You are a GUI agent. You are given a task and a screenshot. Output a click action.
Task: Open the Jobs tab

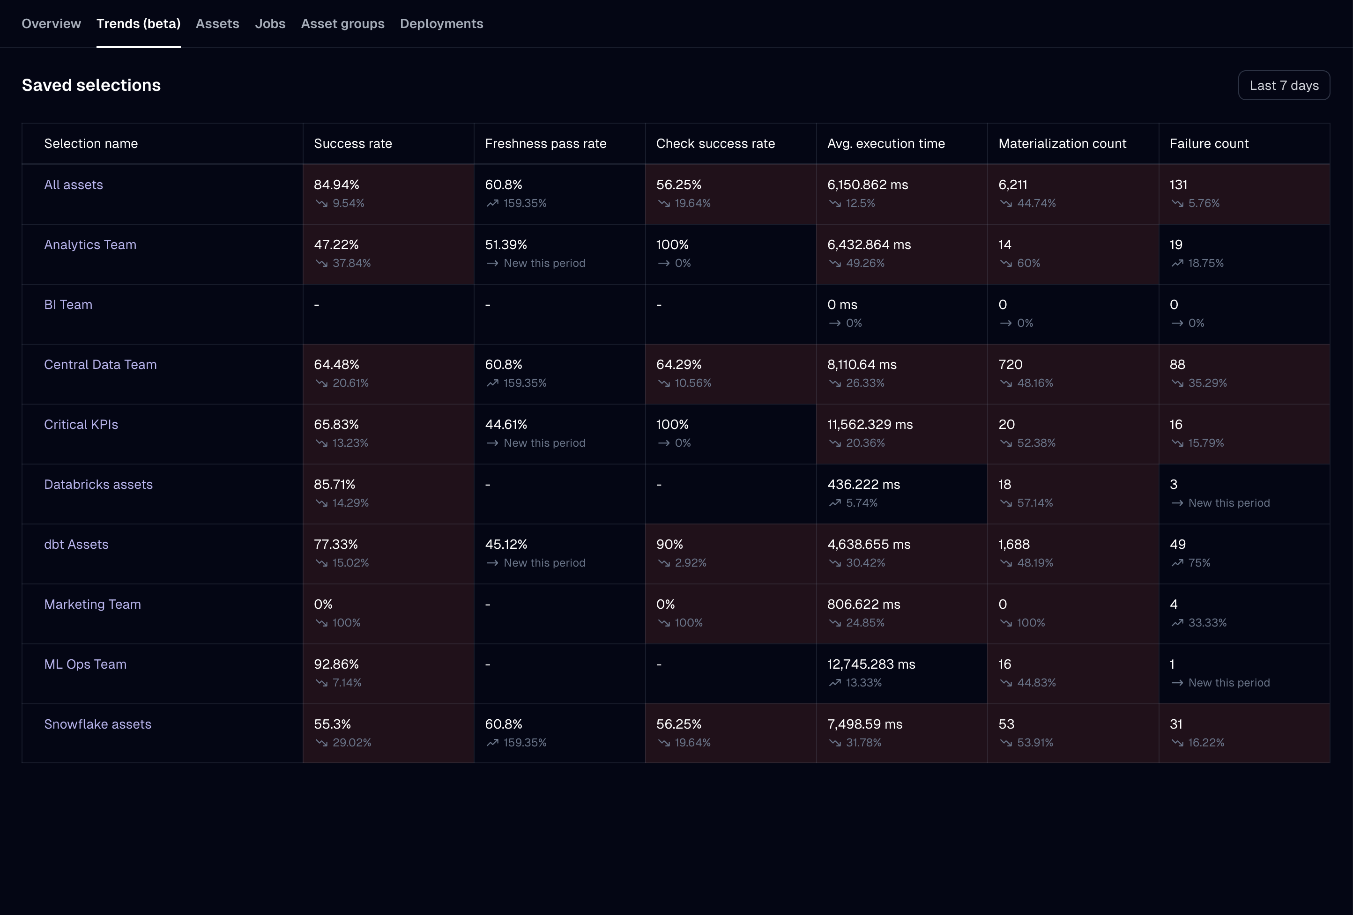[270, 24]
